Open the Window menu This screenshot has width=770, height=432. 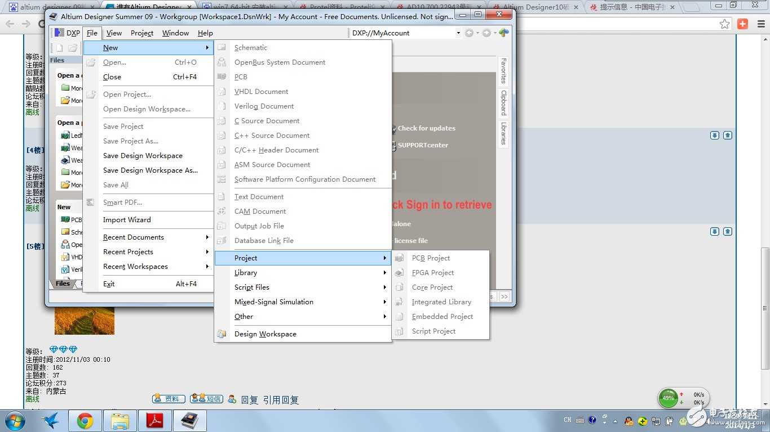[175, 33]
